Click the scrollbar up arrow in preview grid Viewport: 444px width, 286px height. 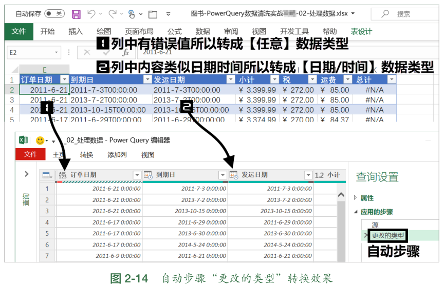(341, 195)
